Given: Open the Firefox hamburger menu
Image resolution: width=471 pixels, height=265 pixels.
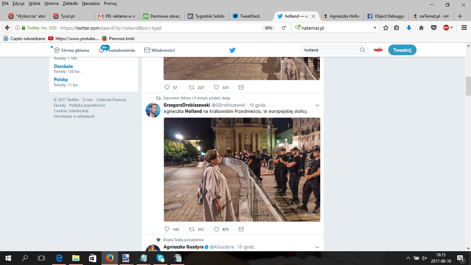Looking at the screenshot, I should coord(464,28).
